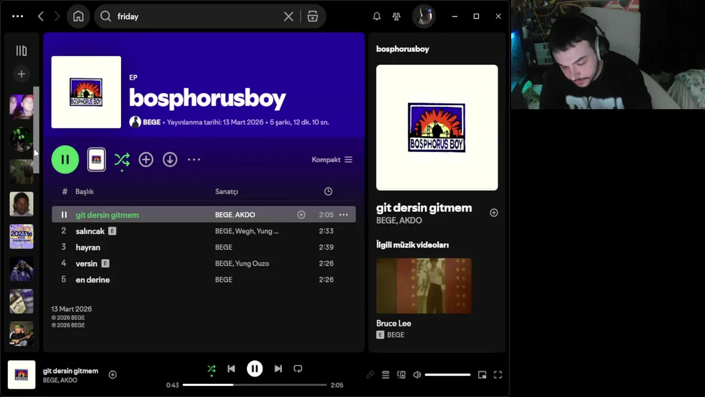The height and width of the screenshot is (397, 705).
Task: Go forward with the right arrow
Action: 57,17
